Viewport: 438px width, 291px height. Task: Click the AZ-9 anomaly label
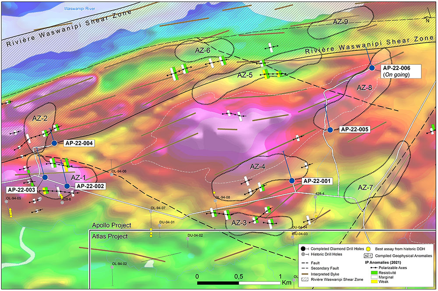pyautogui.click(x=340, y=22)
